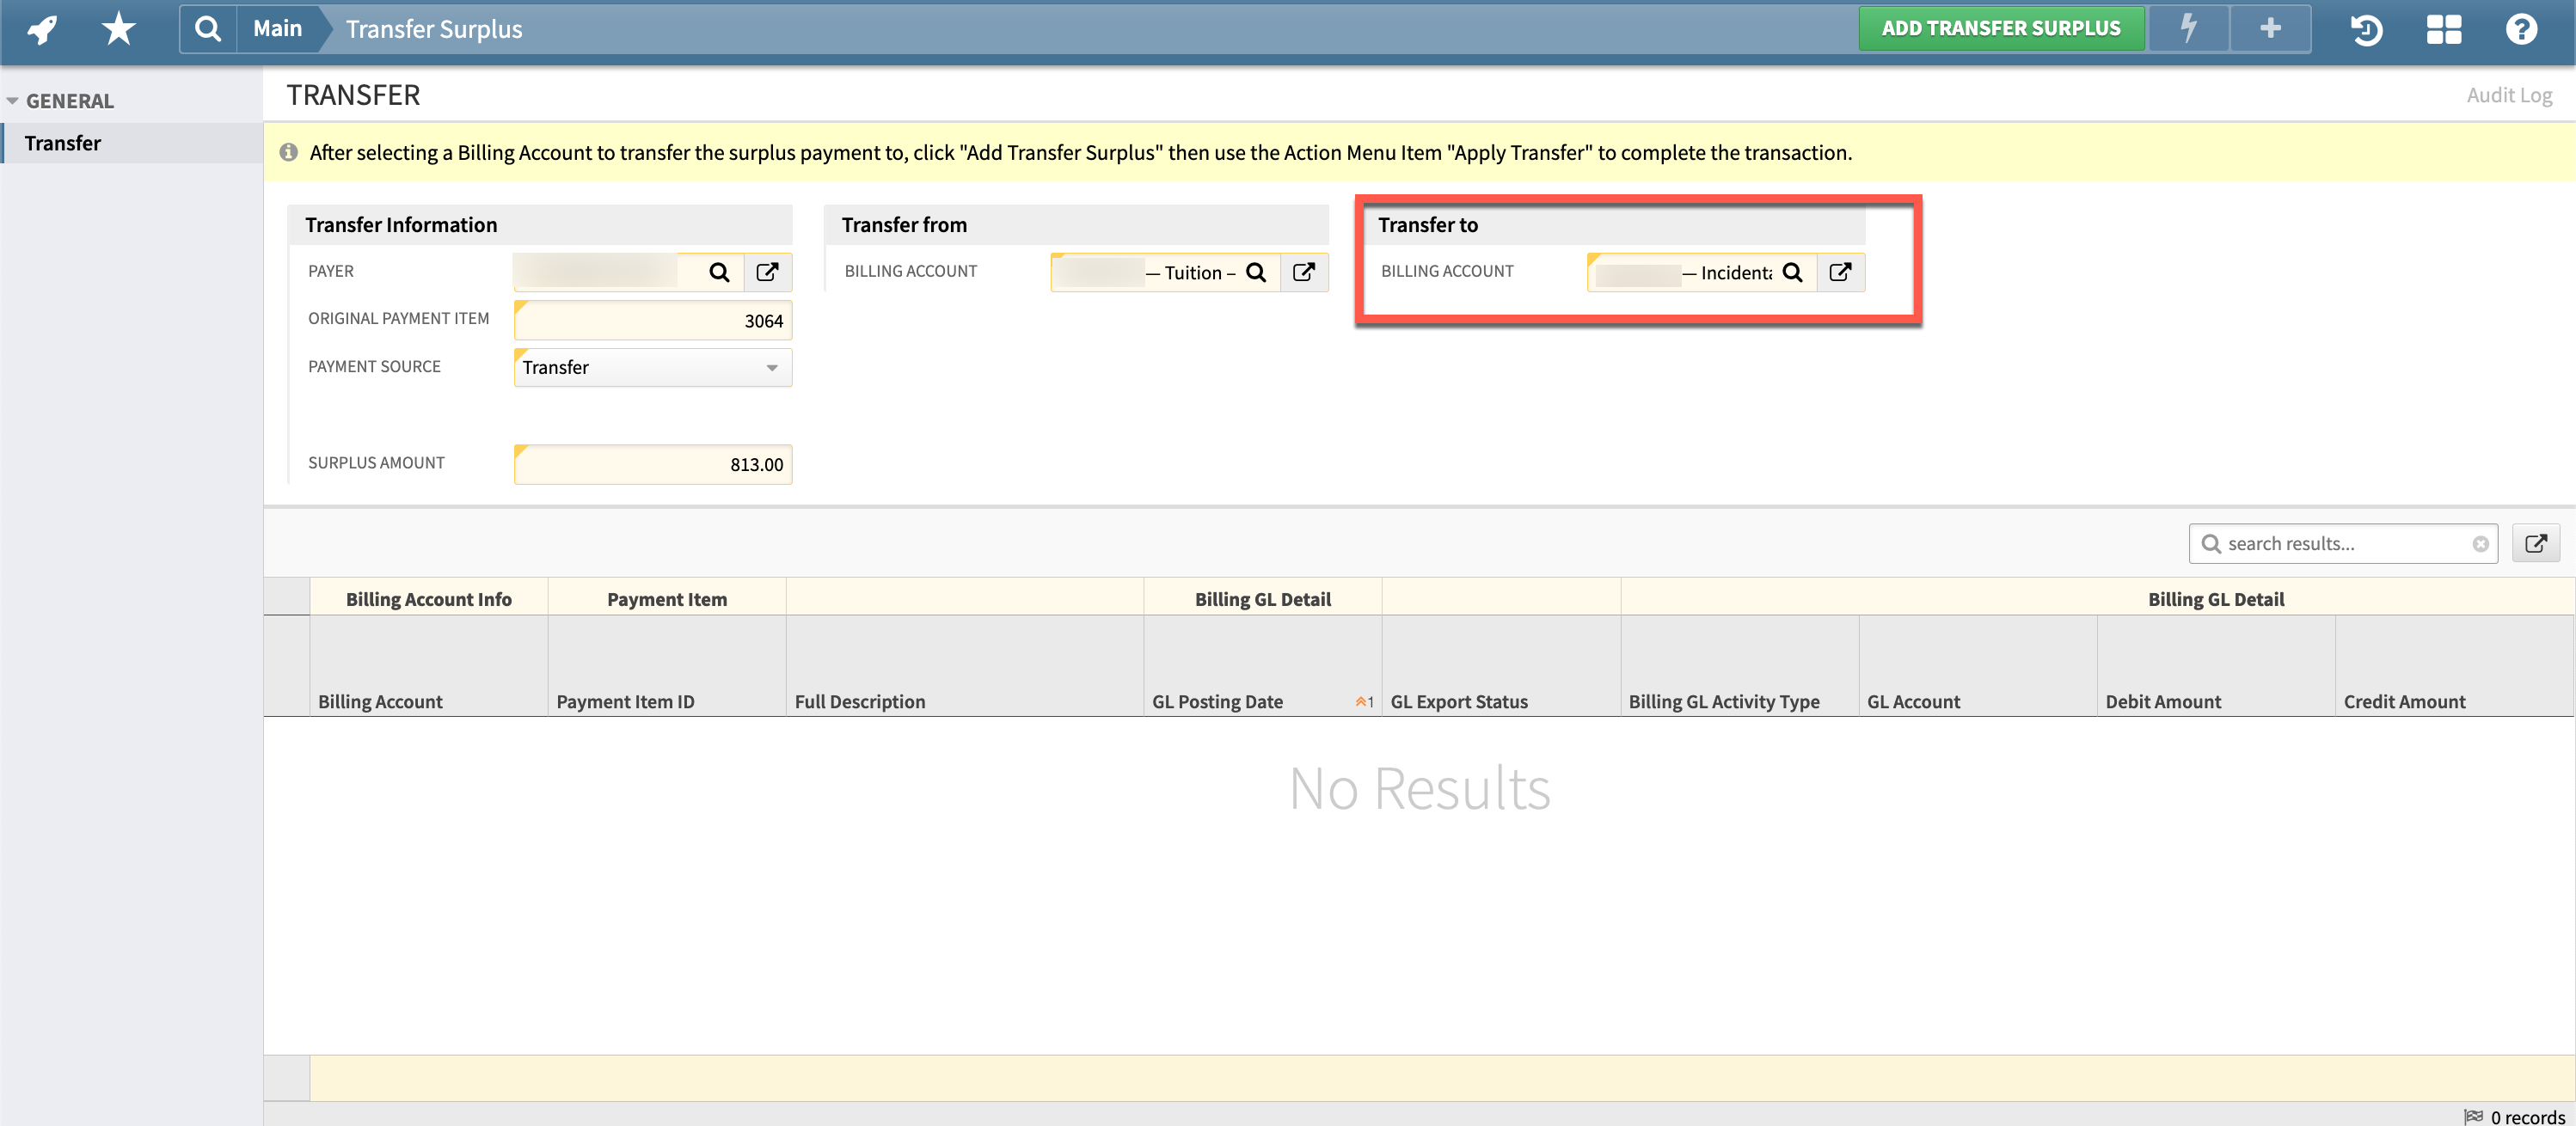Viewport: 2576px width, 1126px height.
Task: Click the Transfer from billing account lookup magnifier
Action: (x=1257, y=272)
